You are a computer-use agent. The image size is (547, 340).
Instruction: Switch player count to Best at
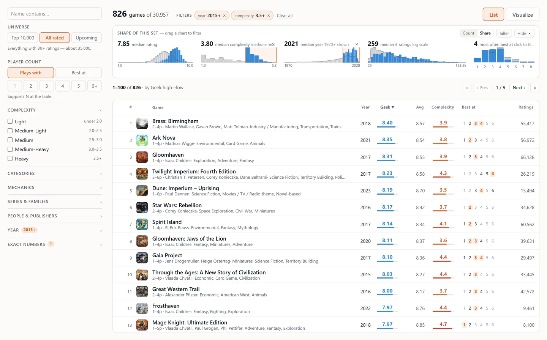79,73
